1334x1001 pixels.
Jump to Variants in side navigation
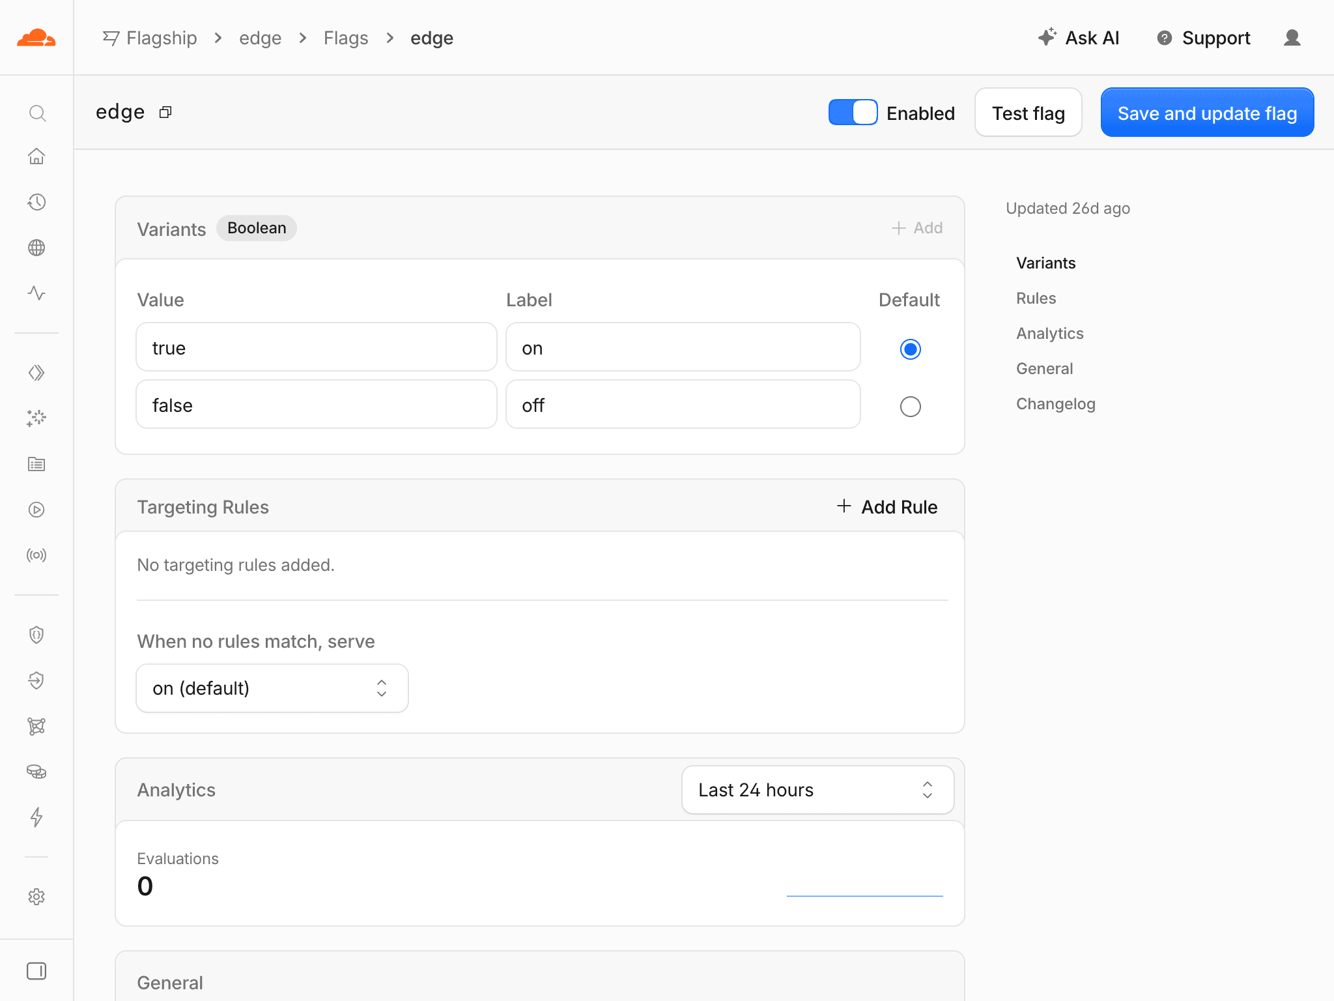point(1045,263)
